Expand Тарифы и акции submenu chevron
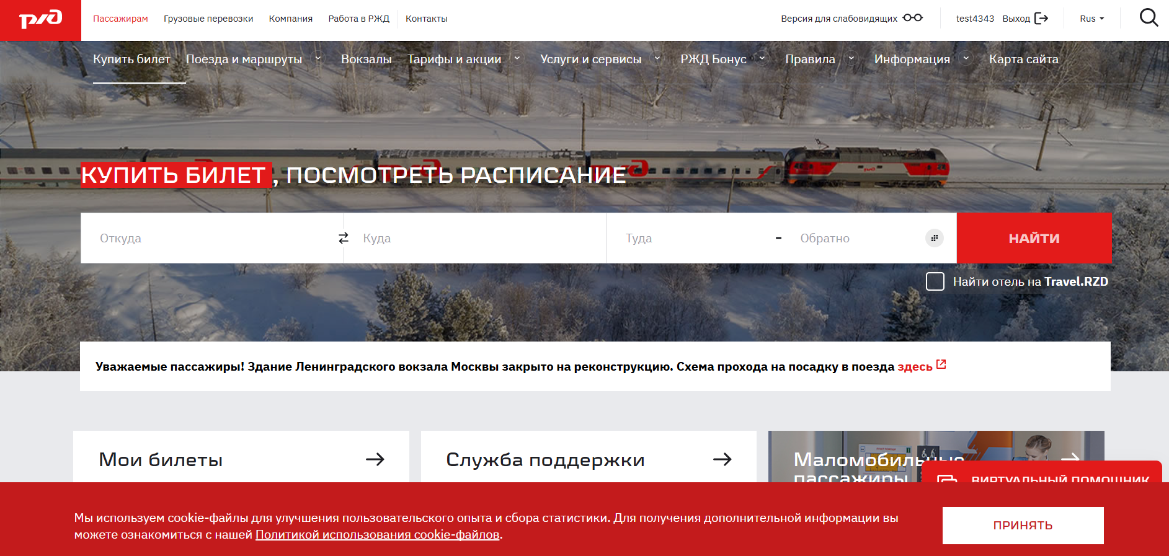The height and width of the screenshot is (556, 1169). tap(517, 58)
